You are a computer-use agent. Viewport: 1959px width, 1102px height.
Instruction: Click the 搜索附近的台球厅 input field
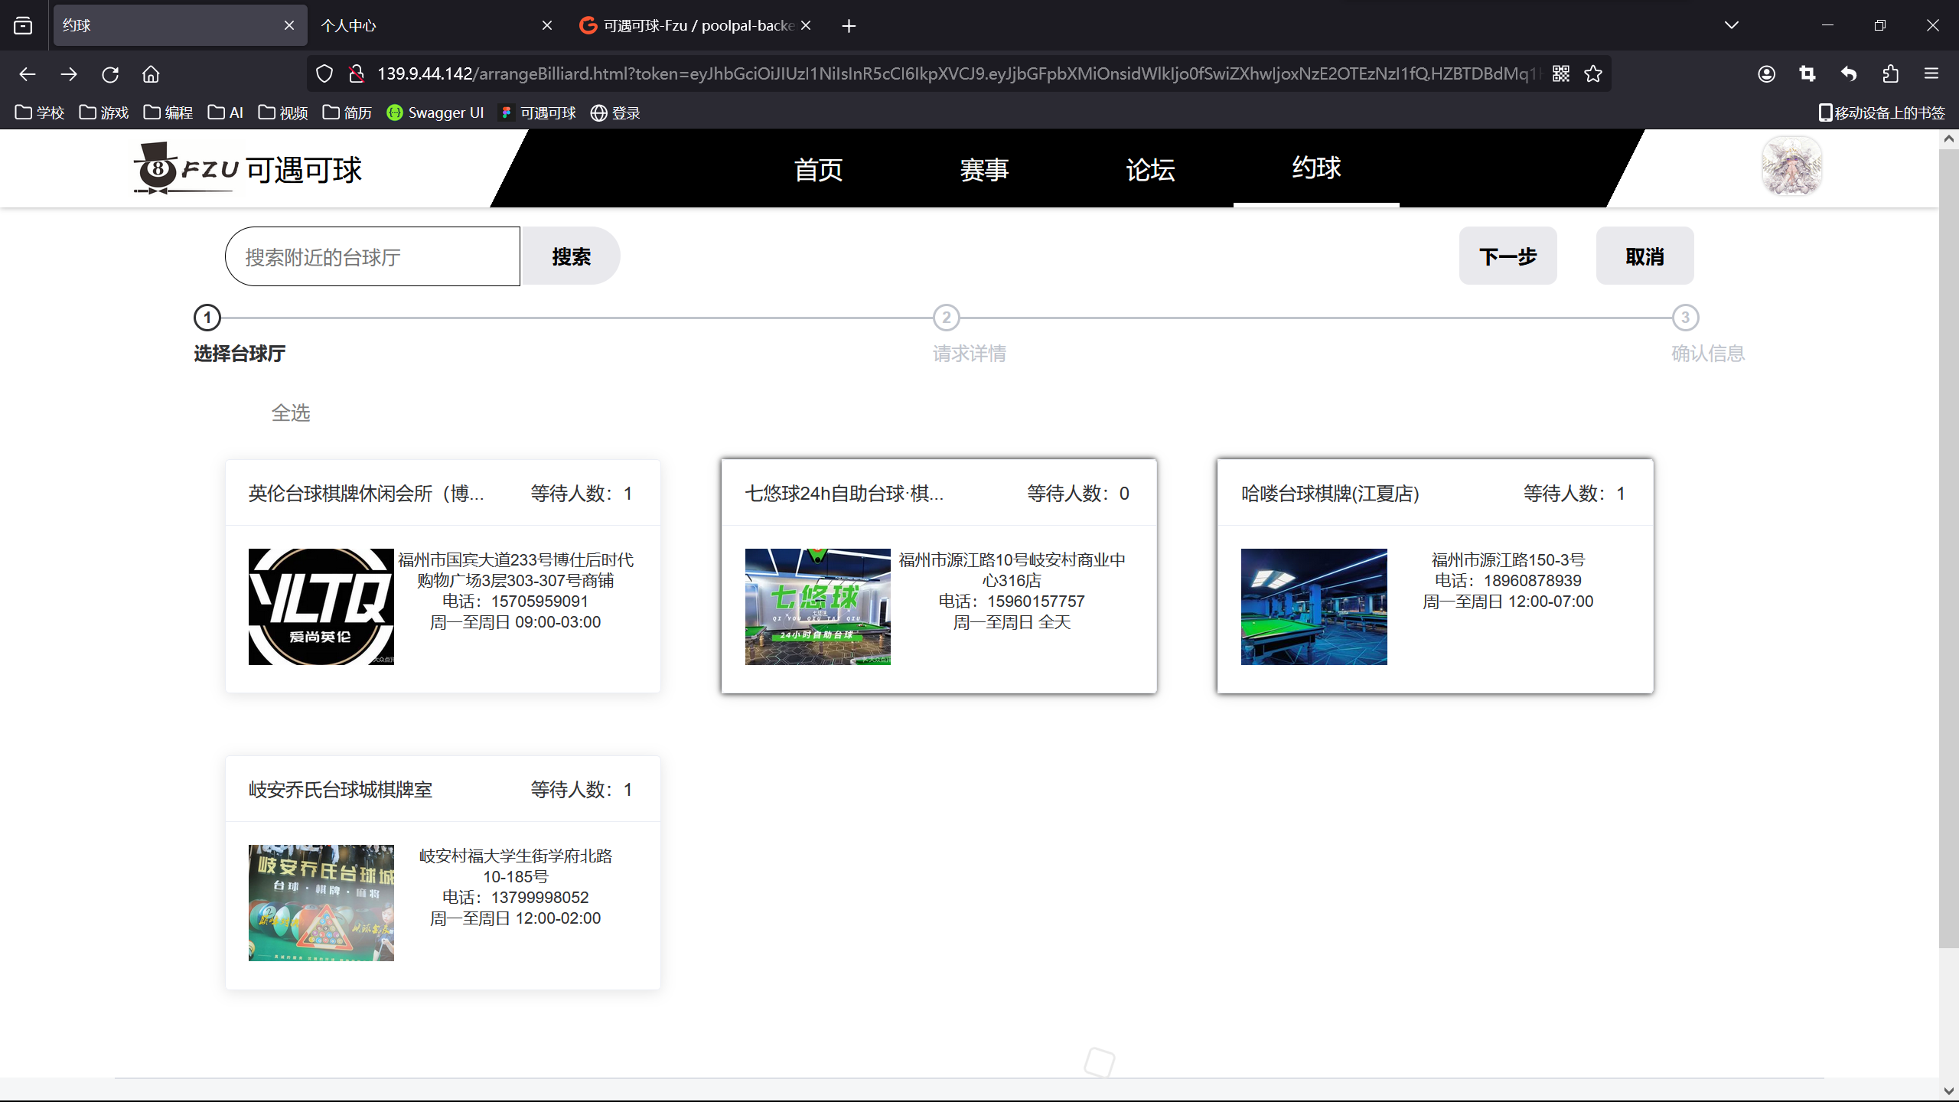[x=373, y=256]
